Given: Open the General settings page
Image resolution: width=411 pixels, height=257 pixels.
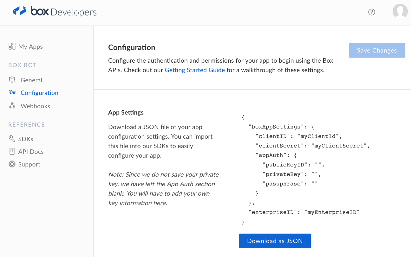Looking at the screenshot, I should 31,80.
